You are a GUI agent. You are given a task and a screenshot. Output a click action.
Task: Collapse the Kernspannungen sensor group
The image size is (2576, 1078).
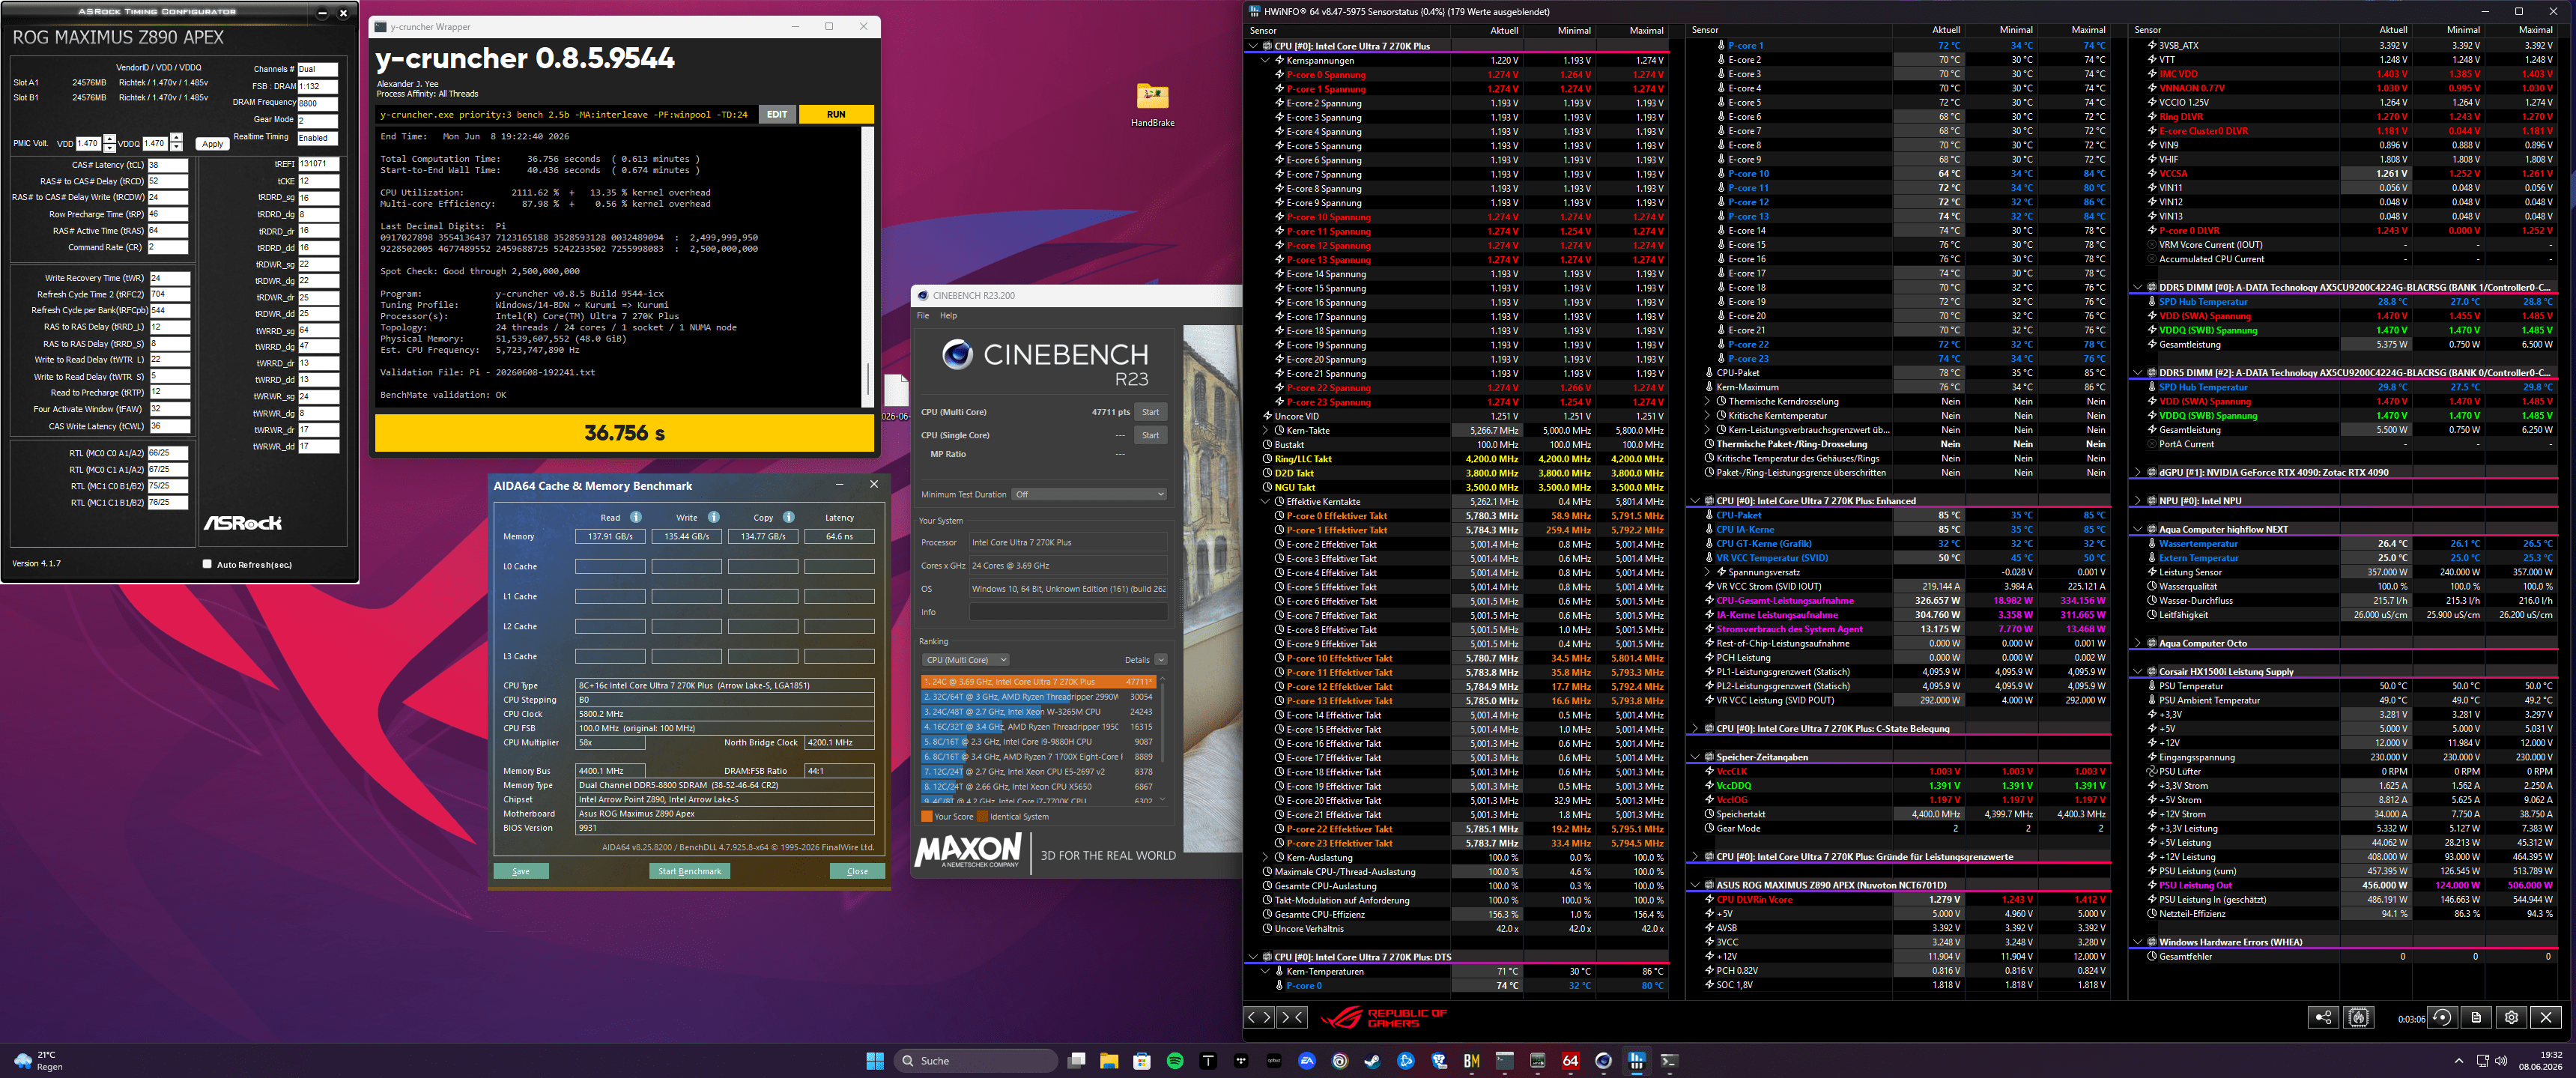(x=1266, y=60)
